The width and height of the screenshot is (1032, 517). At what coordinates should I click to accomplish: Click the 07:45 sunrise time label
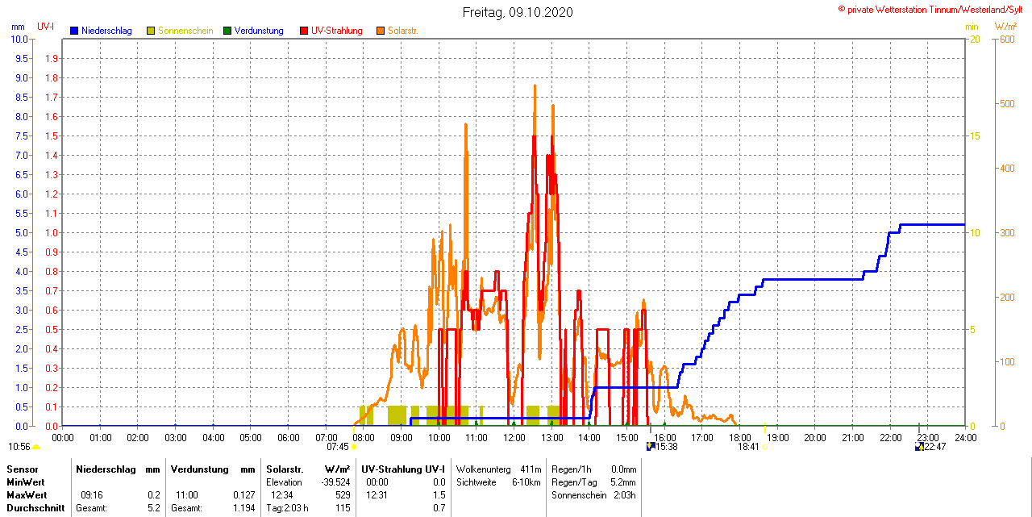pyautogui.click(x=338, y=446)
